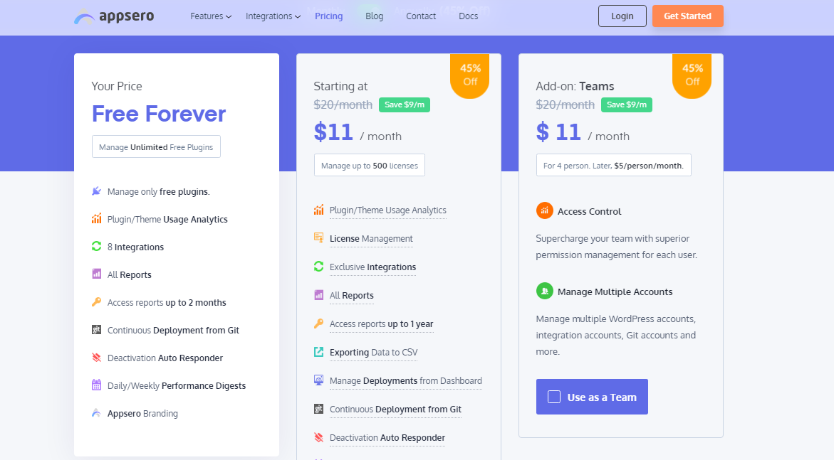The image size is (834, 460).
Task: Click the Exclusive Integrations underlined link
Action: pos(373,267)
